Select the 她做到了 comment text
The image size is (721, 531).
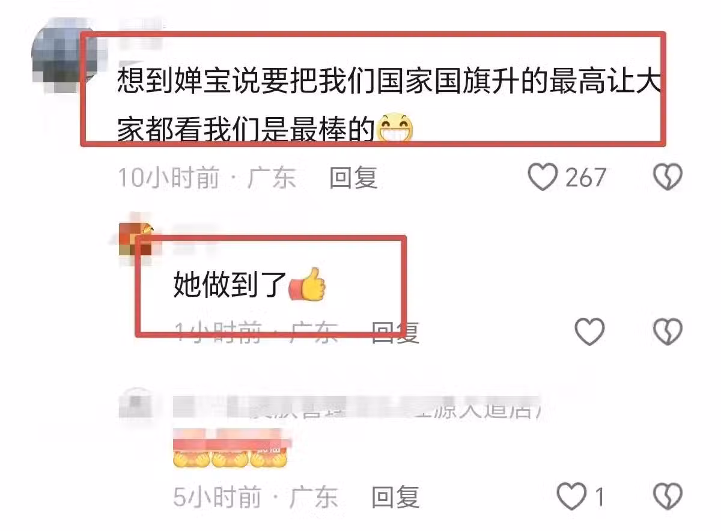tap(230, 286)
